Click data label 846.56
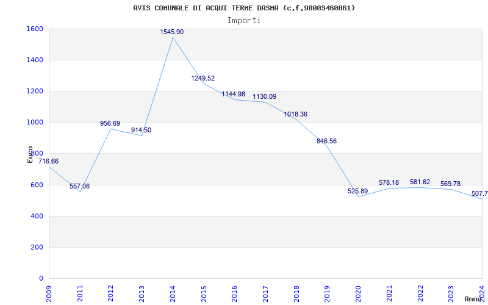 [326, 141]
